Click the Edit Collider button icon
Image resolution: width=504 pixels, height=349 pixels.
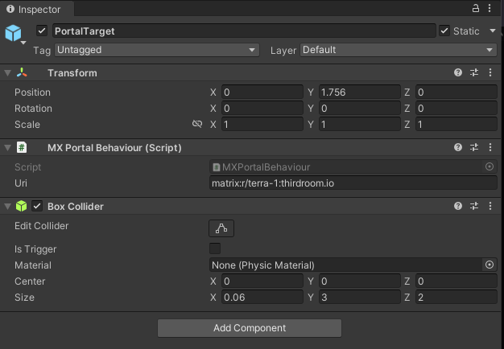click(x=221, y=228)
